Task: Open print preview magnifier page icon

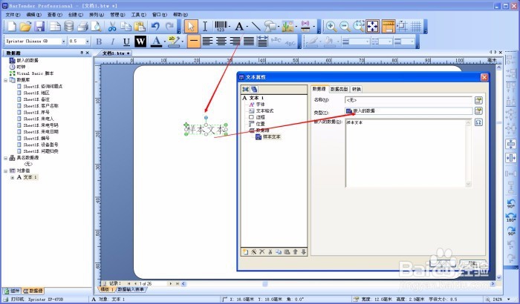Action: click(x=96, y=27)
